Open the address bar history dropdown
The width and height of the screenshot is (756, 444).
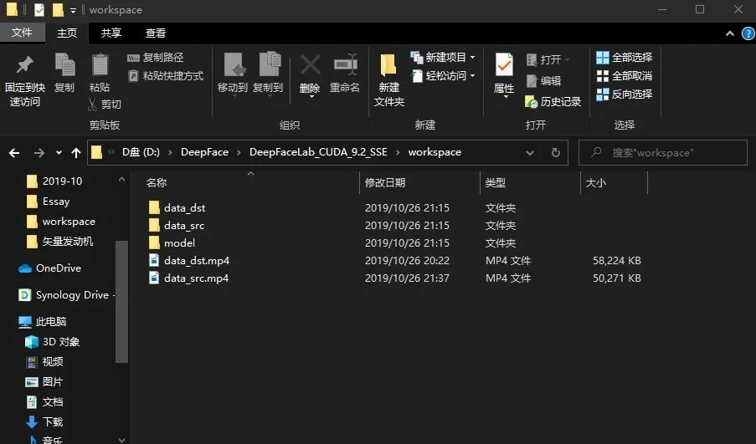point(529,153)
